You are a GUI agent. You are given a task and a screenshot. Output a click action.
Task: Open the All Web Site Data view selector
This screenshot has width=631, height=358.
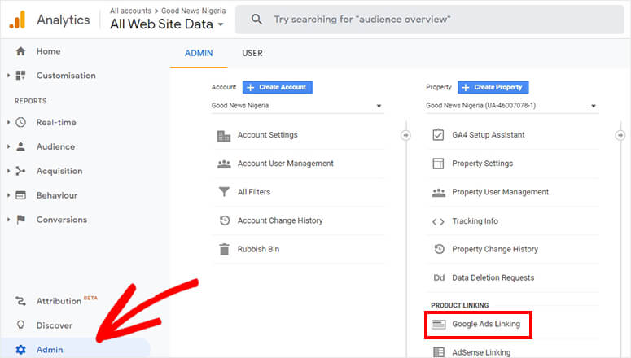(x=167, y=24)
